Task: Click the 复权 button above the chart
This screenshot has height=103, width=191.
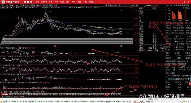Action: [x=107, y=5]
